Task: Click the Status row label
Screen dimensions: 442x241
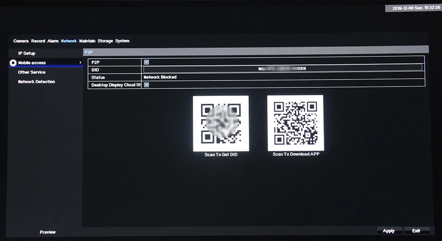Action: pyautogui.click(x=98, y=77)
